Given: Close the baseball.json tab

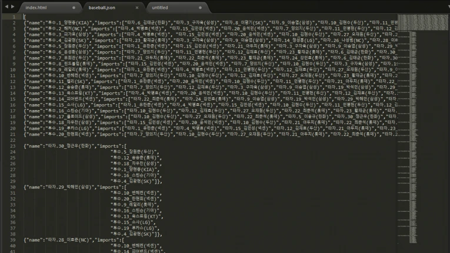Looking at the screenshot, I should click(x=137, y=8).
